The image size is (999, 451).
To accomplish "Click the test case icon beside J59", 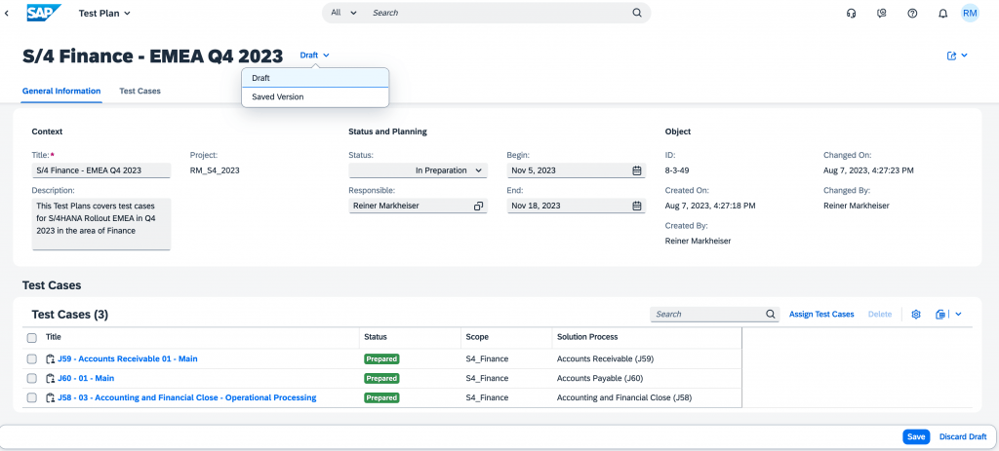I will (x=51, y=358).
